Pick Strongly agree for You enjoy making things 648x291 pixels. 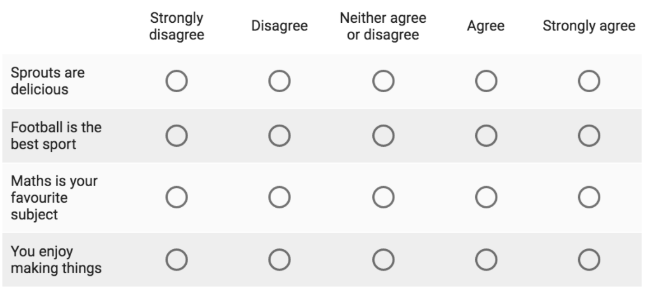coord(589,260)
